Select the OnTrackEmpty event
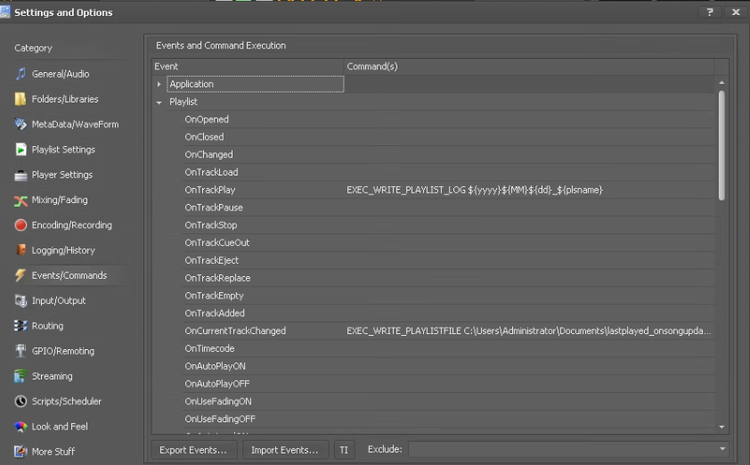This screenshot has height=465, width=750. pos(215,296)
